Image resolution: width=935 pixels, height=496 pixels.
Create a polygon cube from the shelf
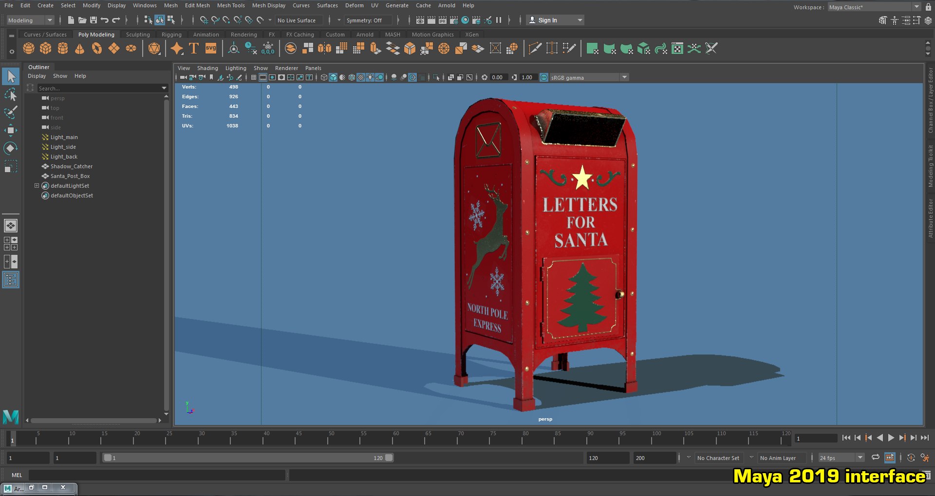click(46, 48)
